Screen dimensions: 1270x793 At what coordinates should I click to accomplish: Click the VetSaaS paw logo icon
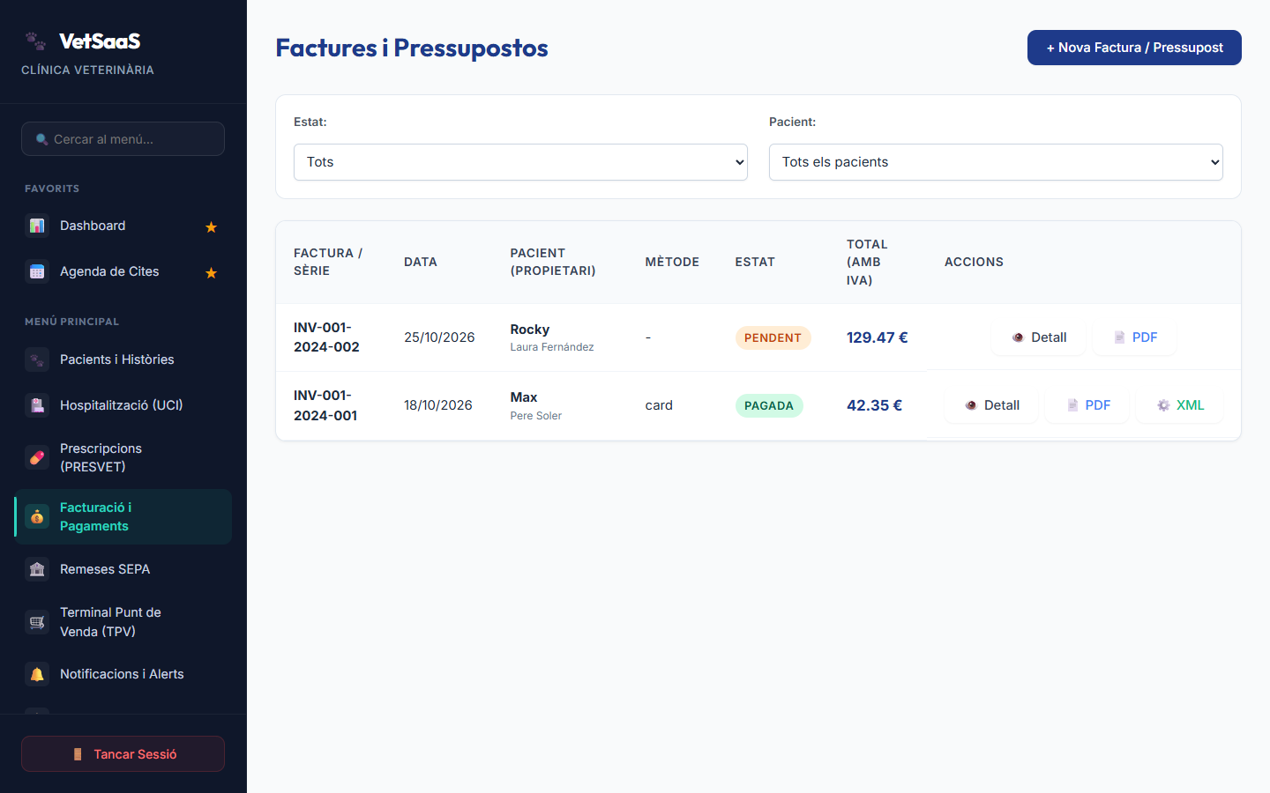coord(35,41)
